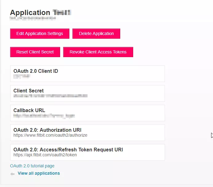213x187 pixels.
Task: Click the OAuth 2.0: Authorization URI heading
Action: (47, 130)
